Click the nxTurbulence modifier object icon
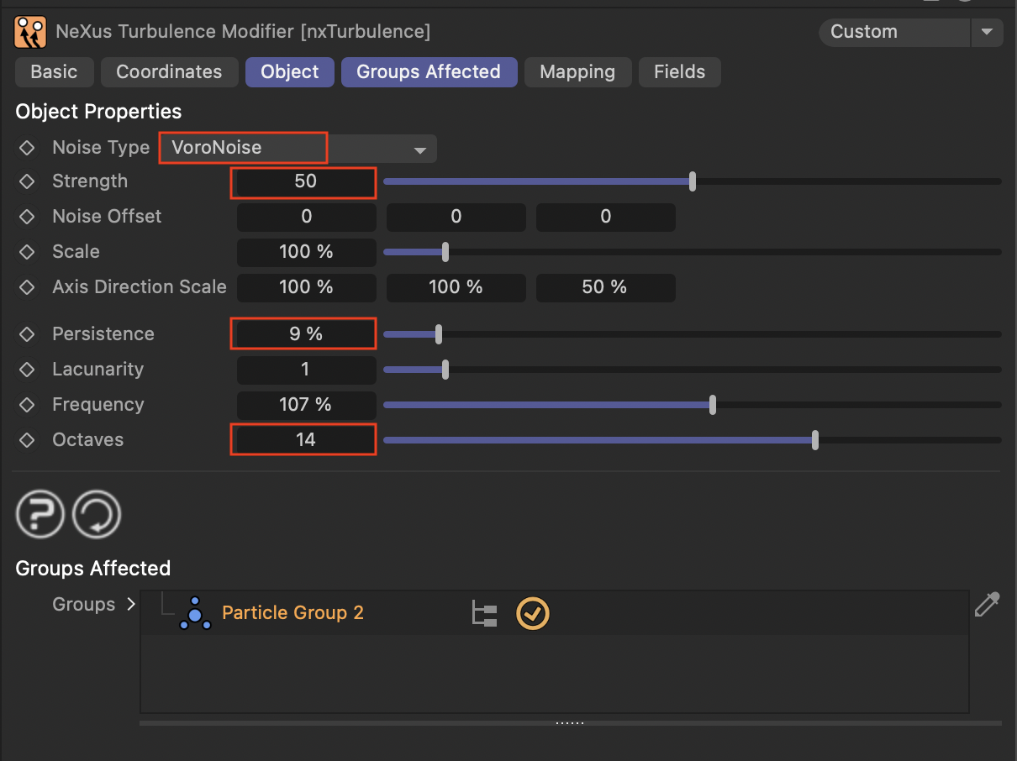The image size is (1017, 761). tap(30, 32)
